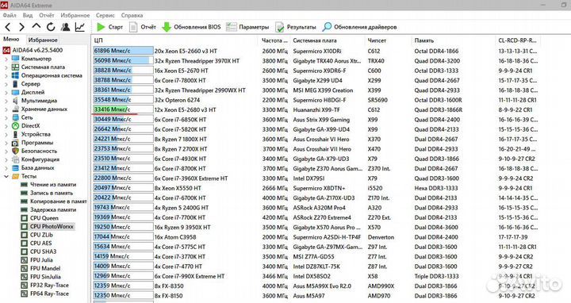Select the Программы icon in tree
The width and height of the screenshot is (571, 303).
(x=15, y=143)
